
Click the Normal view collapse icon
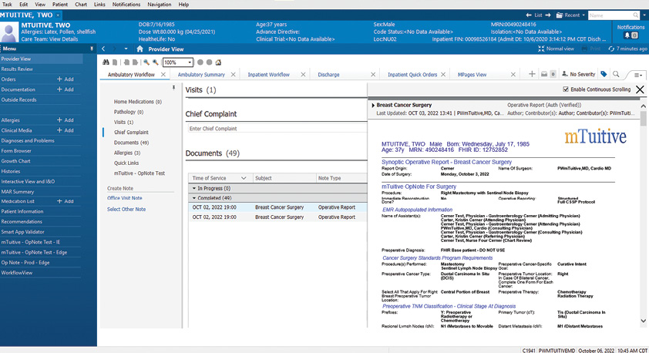(541, 49)
